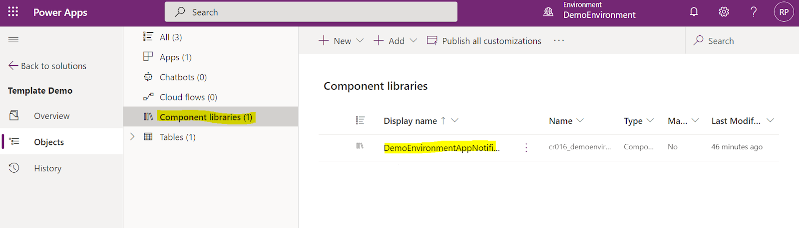
Task: Click Publish all customizations
Action: [484, 41]
